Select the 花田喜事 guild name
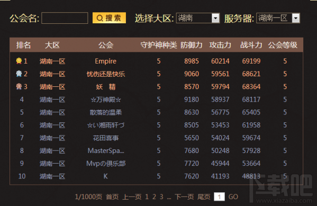Screen dimensions: 317x206 (106, 138)
